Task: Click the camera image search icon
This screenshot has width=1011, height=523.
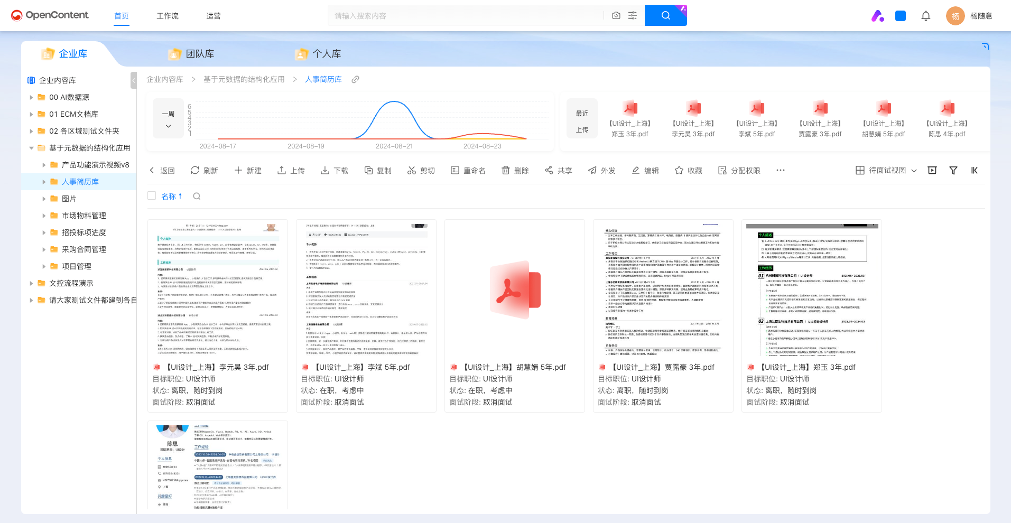Action: (616, 16)
